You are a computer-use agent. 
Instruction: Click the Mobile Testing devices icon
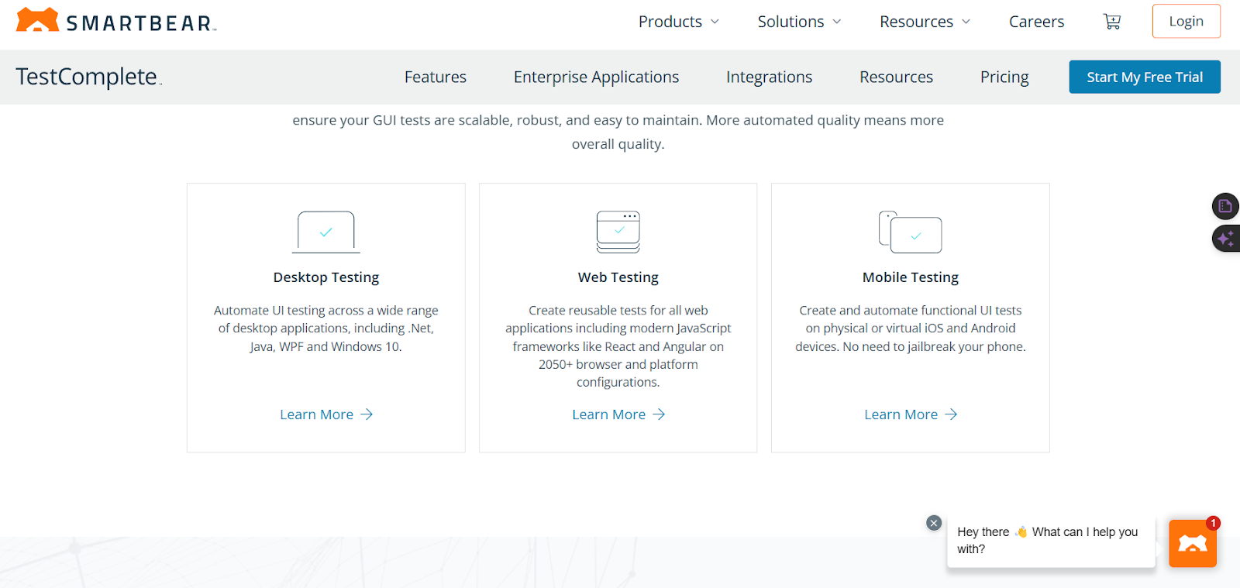click(x=911, y=232)
